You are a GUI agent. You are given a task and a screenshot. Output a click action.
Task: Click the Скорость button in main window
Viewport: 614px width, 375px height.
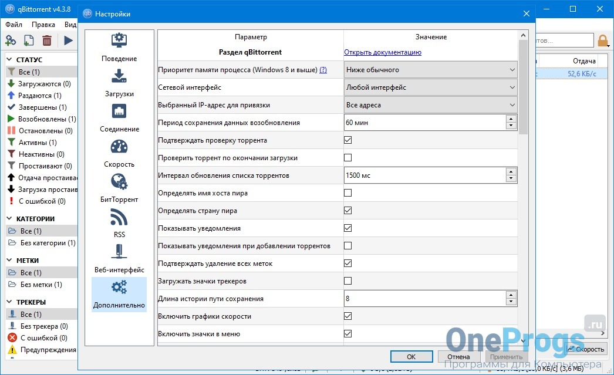(x=586, y=349)
